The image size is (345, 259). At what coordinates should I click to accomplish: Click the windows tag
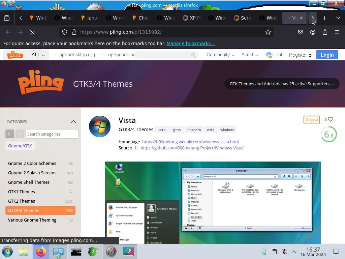(x=227, y=130)
